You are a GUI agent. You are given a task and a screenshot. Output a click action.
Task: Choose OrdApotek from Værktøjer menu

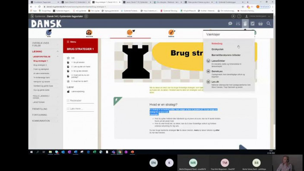[217, 50]
